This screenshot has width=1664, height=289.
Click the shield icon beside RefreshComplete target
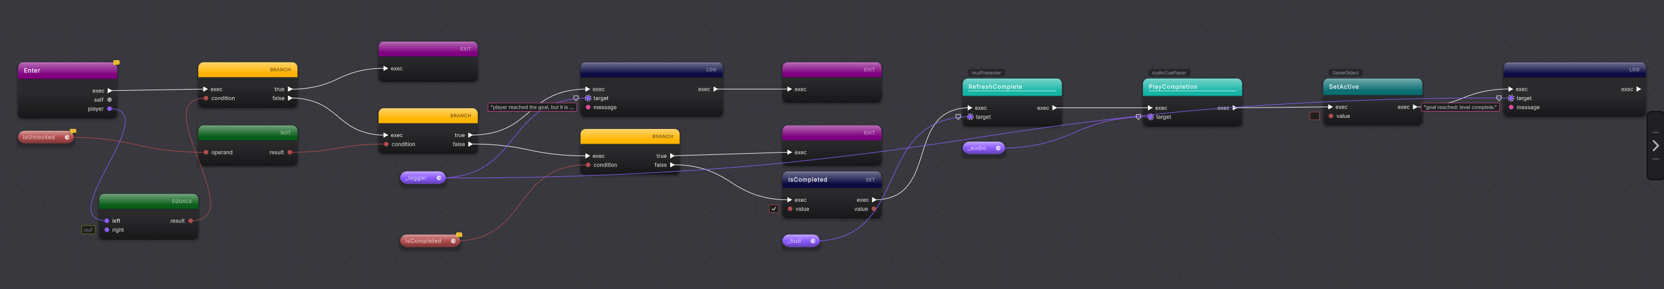958,117
